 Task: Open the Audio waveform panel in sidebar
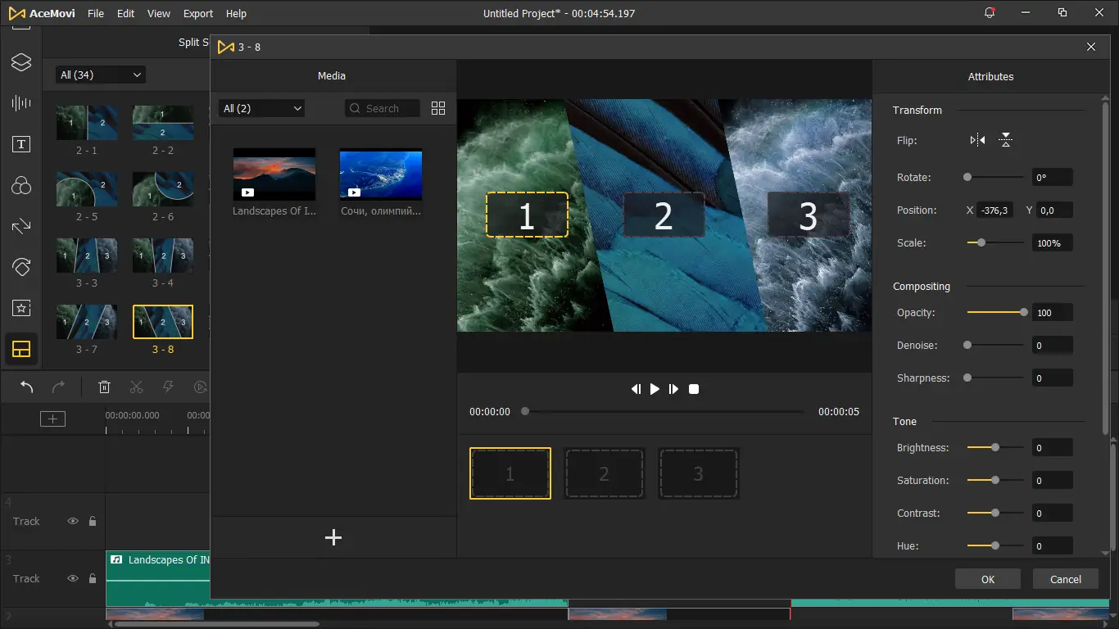[21, 103]
